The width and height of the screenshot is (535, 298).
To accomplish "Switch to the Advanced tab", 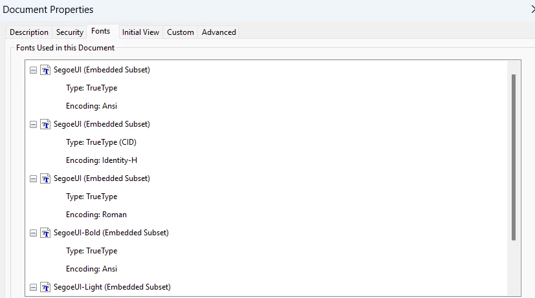I will point(219,32).
